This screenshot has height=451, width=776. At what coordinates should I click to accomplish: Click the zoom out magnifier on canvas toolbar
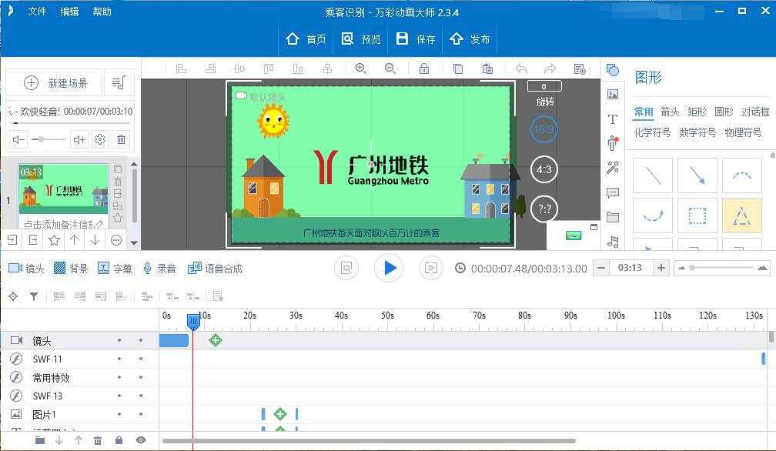coord(390,68)
